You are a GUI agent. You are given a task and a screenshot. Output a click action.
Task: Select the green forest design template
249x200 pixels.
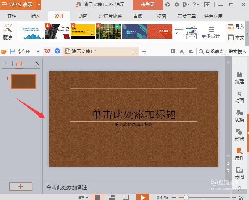coord(108,31)
